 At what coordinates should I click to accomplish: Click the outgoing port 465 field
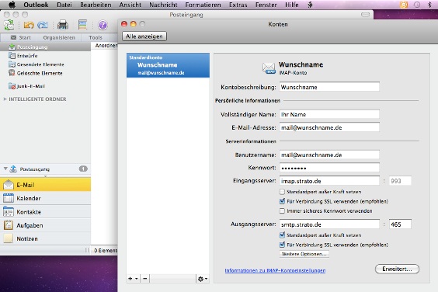pos(400,224)
